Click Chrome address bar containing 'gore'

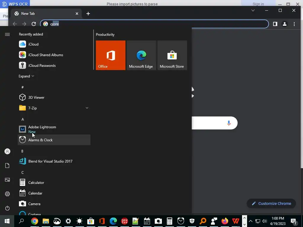154,24
